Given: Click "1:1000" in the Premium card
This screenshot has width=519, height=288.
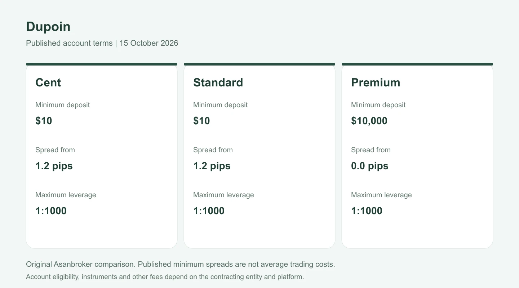Looking at the screenshot, I should point(367,211).
